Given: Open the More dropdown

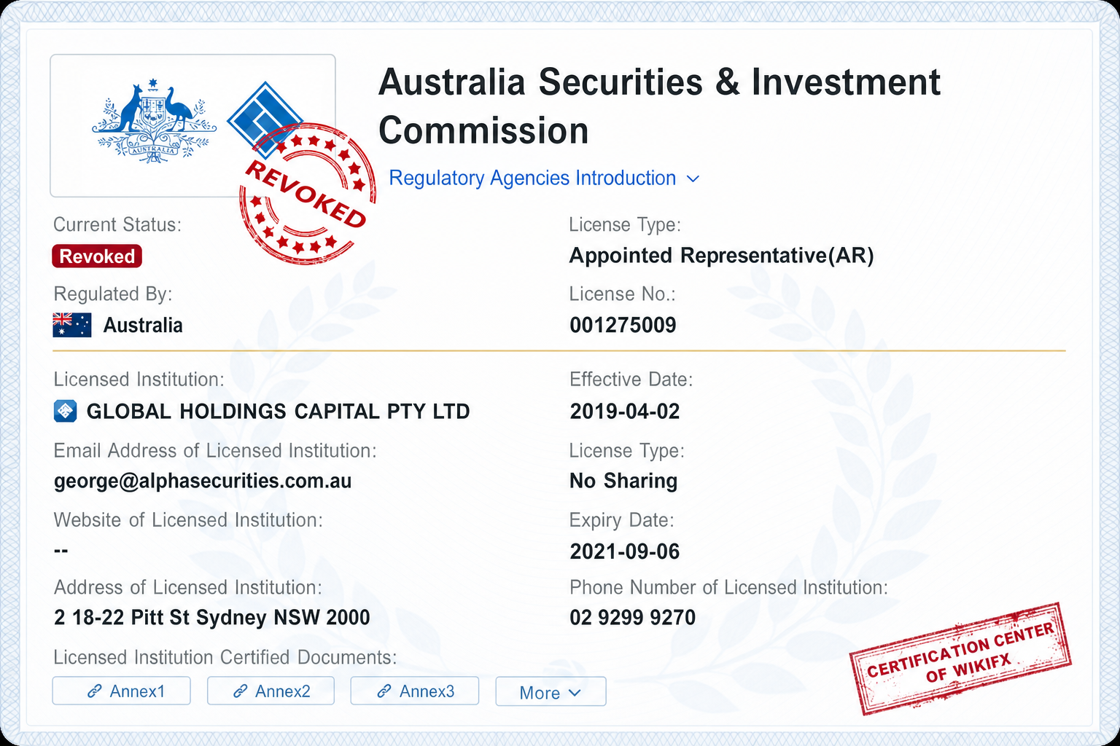Looking at the screenshot, I should pos(551,691).
